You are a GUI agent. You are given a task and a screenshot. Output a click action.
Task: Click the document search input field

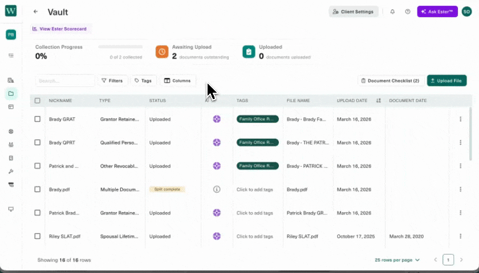tap(64, 81)
